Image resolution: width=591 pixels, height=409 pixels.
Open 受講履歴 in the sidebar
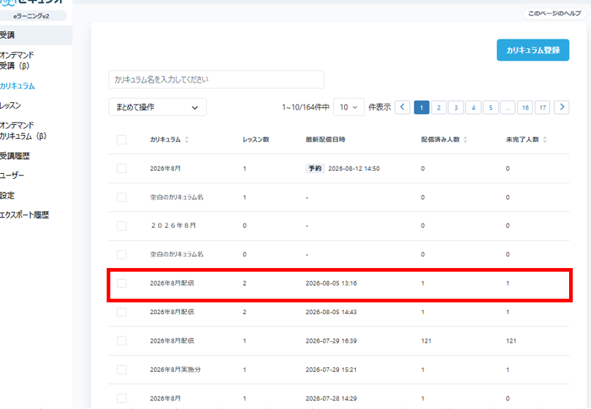pos(15,156)
